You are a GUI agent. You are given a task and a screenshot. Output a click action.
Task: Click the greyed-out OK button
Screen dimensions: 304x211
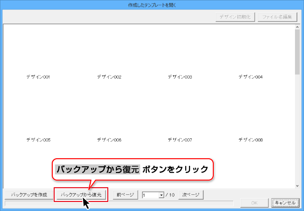click(254, 203)
